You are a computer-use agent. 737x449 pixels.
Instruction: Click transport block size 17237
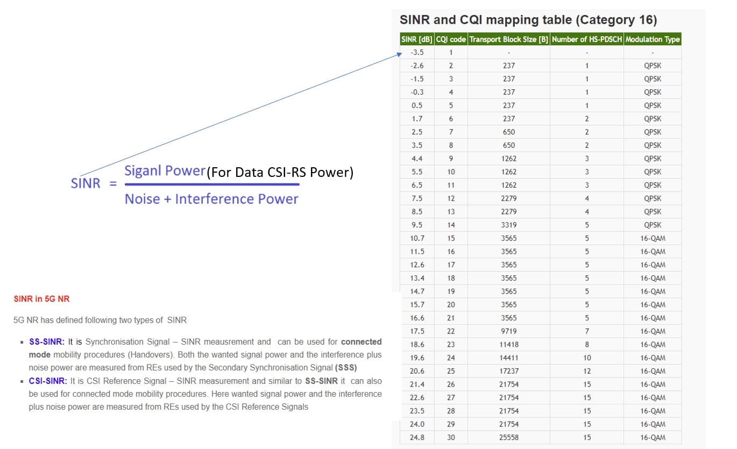point(508,371)
